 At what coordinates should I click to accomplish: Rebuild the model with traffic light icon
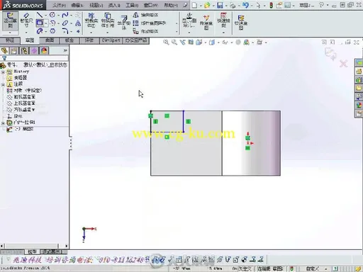(x=271, y=5)
